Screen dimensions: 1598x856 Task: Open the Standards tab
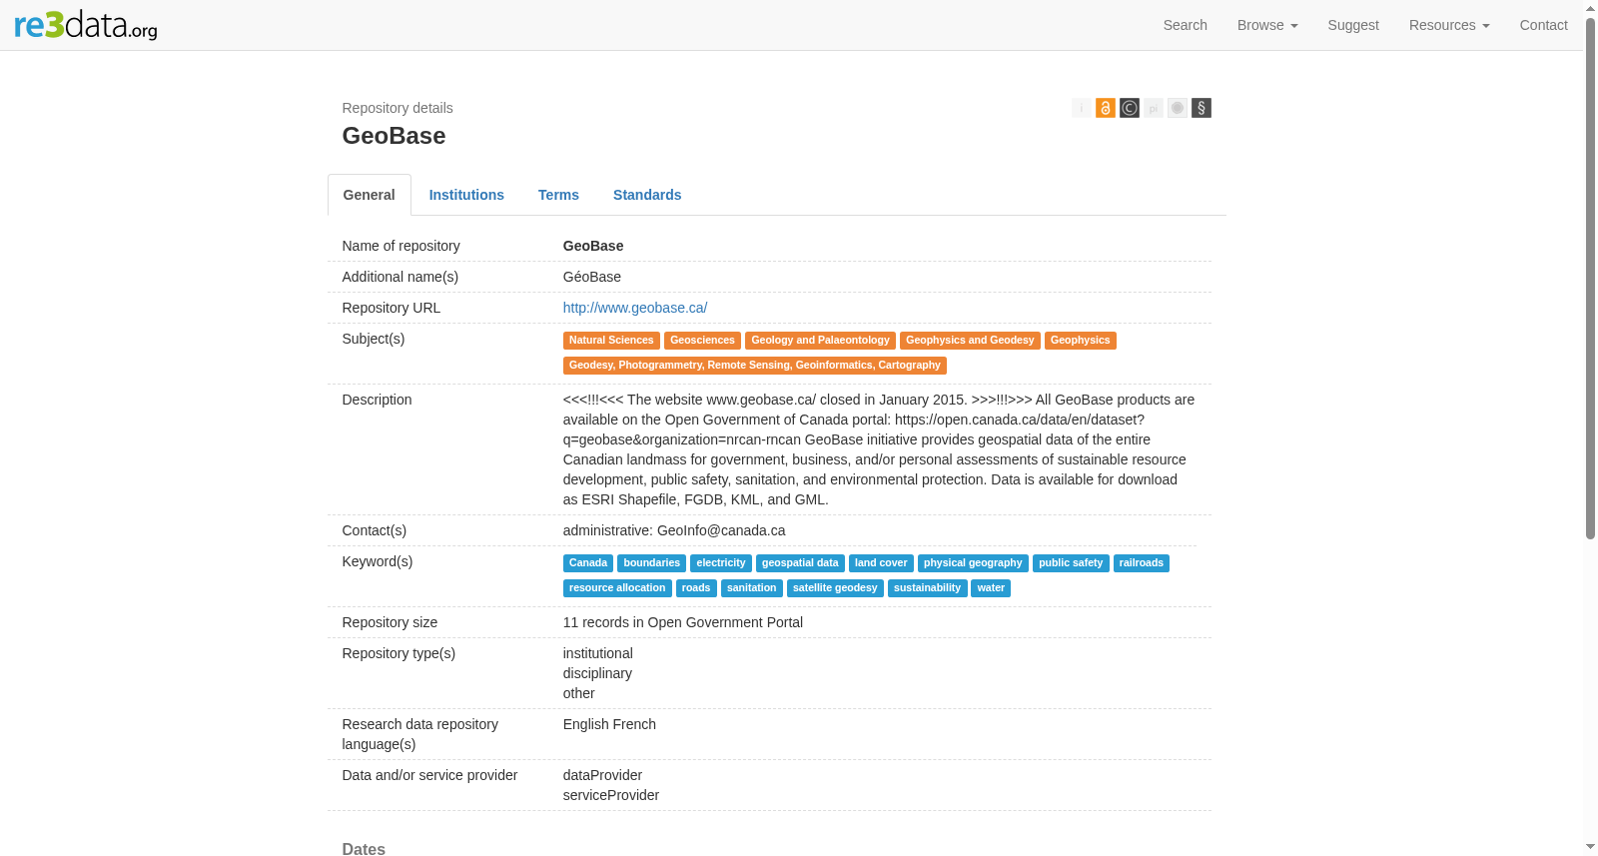click(x=647, y=195)
